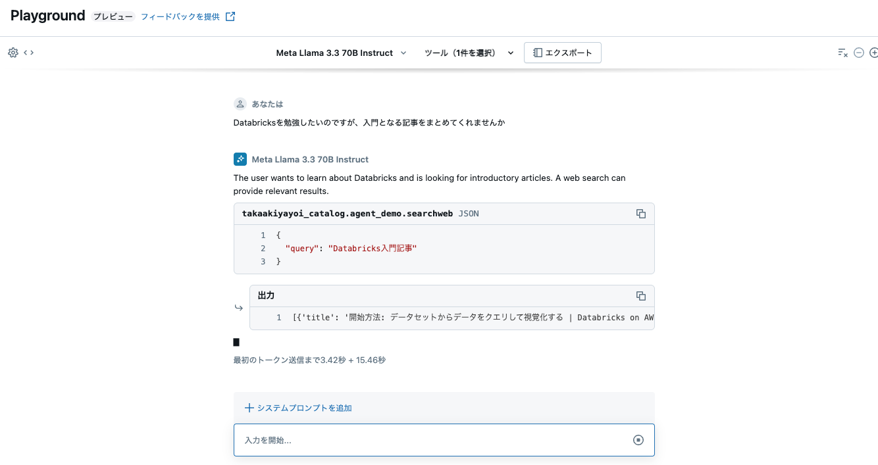
Task: Click the エクスポート button
Action: (562, 53)
